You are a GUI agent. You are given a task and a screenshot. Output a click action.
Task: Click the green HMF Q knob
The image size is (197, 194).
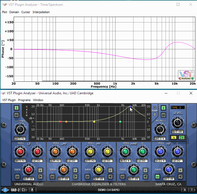click(x=142, y=152)
